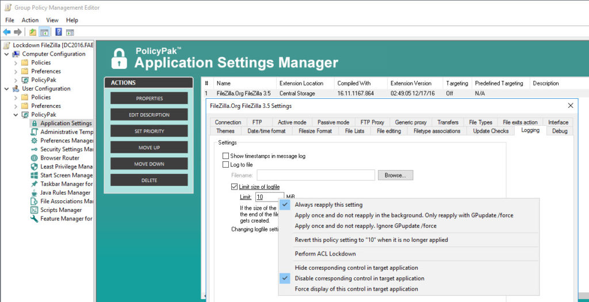
Task: Click the File Associations Manager icon
Action: 34,201
